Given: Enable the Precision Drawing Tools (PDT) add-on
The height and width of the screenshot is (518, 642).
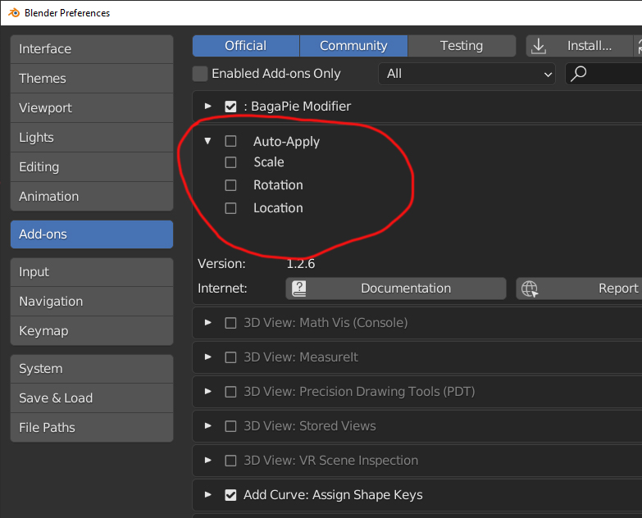Looking at the screenshot, I should [x=230, y=392].
